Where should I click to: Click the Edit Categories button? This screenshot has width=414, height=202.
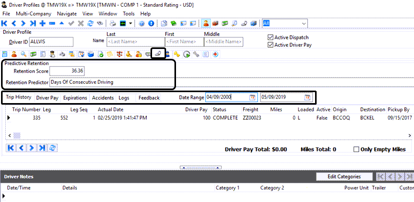tap(344, 176)
